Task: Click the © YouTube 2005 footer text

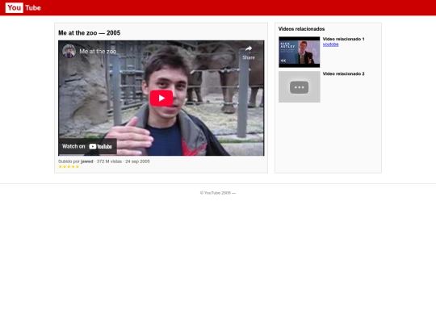Action: (x=218, y=193)
